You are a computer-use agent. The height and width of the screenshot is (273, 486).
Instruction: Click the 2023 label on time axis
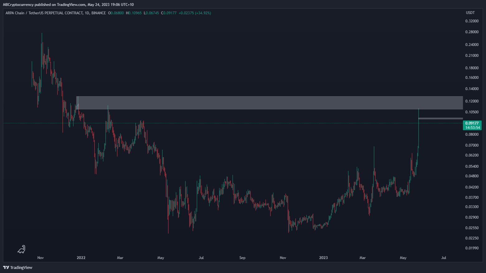(x=323, y=258)
